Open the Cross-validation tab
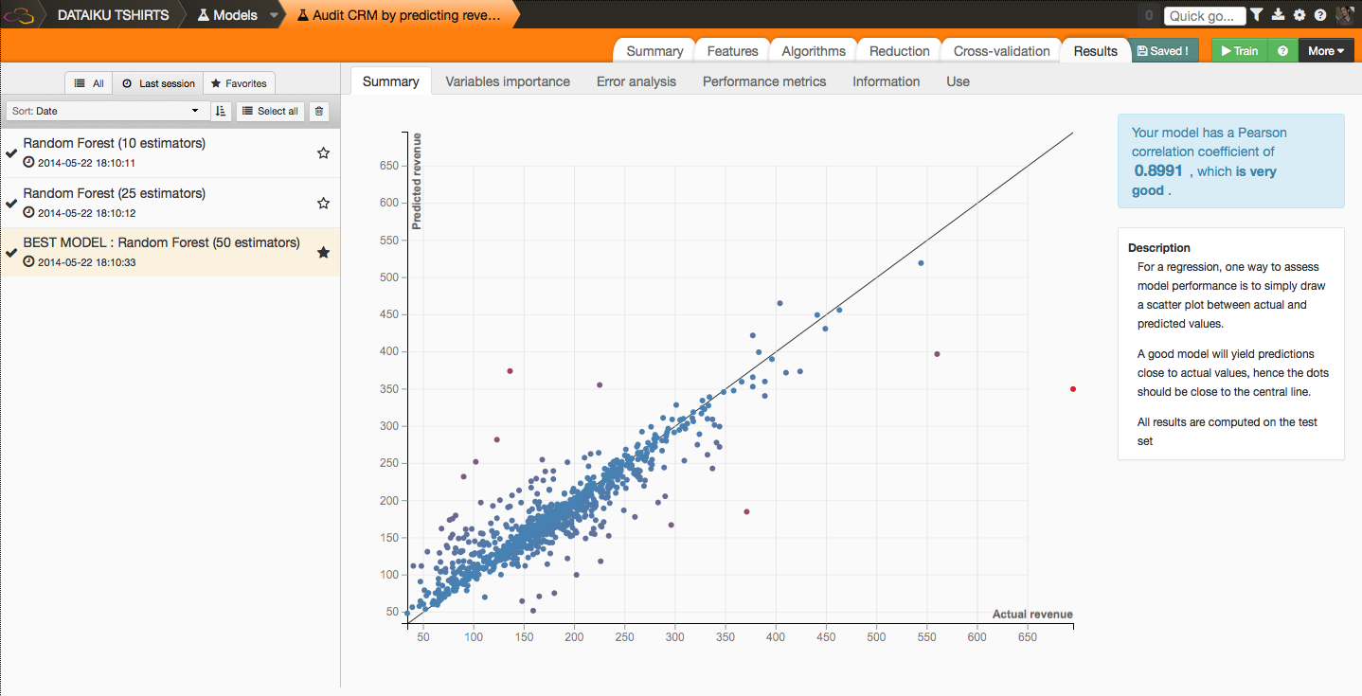The image size is (1362, 696). pos(1001,51)
